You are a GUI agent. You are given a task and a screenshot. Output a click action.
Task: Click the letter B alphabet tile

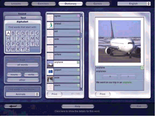[13, 33]
